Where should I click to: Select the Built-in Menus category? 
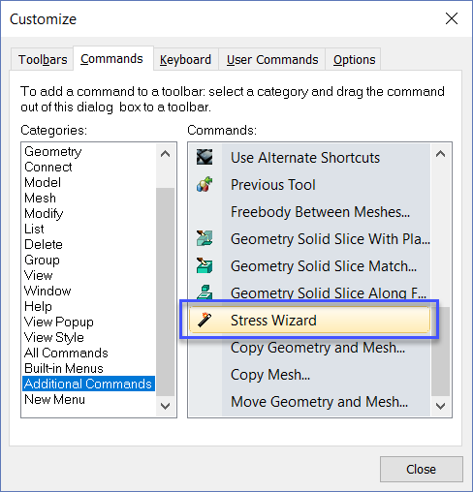point(88,368)
